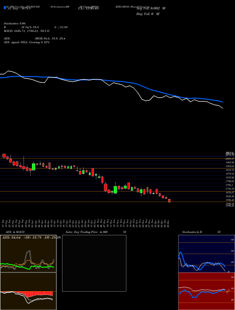The width and height of the screenshot is (235, 310).
Task: Click 'ADX signal: SELL Growing @ 12%'
Action: (x=26, y=42)
